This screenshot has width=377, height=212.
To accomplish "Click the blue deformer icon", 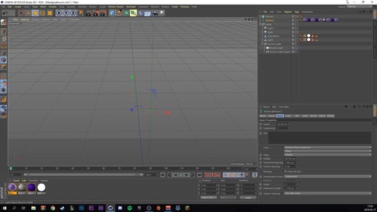I will (140, 13).
